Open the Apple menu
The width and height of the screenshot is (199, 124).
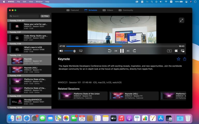pos(4,2)
